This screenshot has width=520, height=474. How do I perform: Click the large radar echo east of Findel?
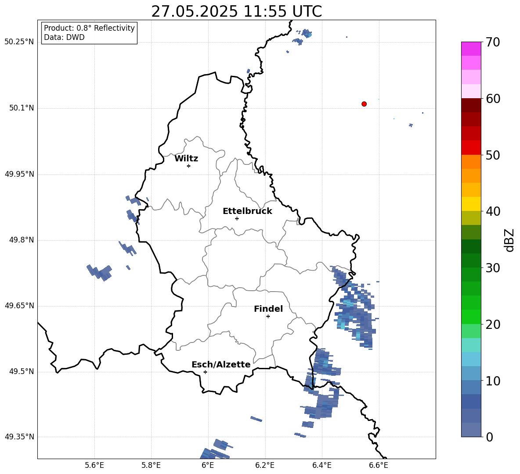coord(355,308)
